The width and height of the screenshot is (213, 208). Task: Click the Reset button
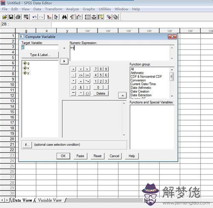click(x=98, y=156)
